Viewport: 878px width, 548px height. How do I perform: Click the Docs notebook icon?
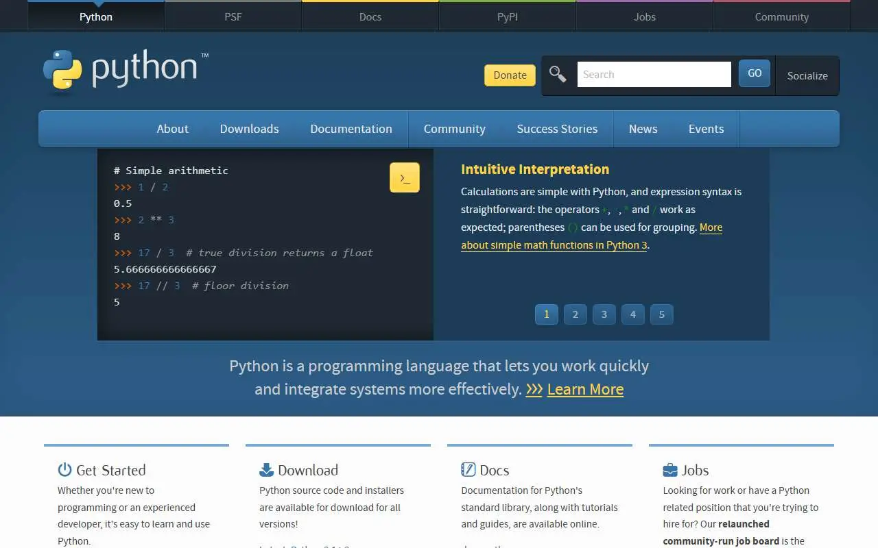[468, 469]
